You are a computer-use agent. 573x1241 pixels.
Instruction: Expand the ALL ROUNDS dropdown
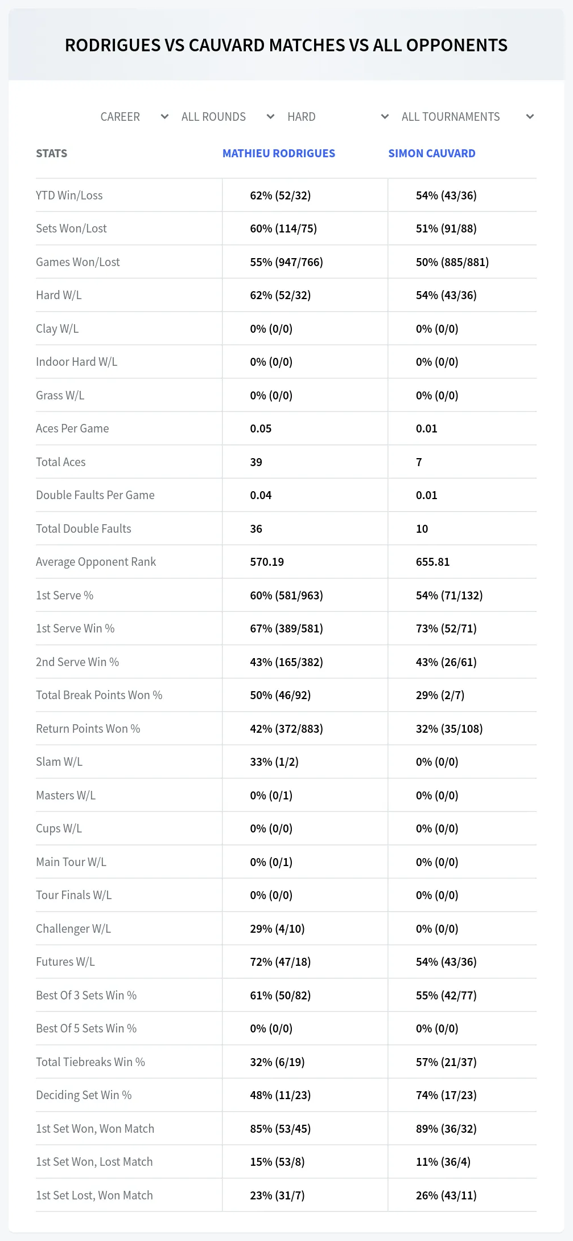click(227, 117)
